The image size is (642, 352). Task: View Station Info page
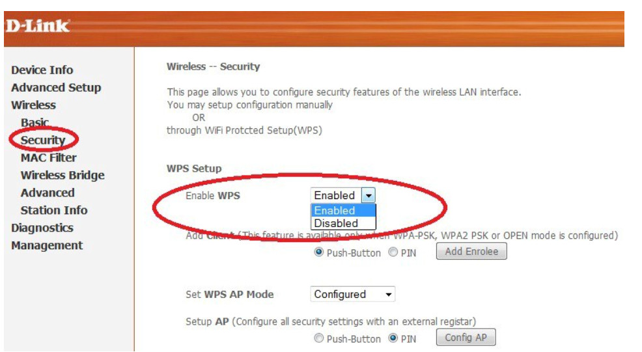(x=54, y=211)
